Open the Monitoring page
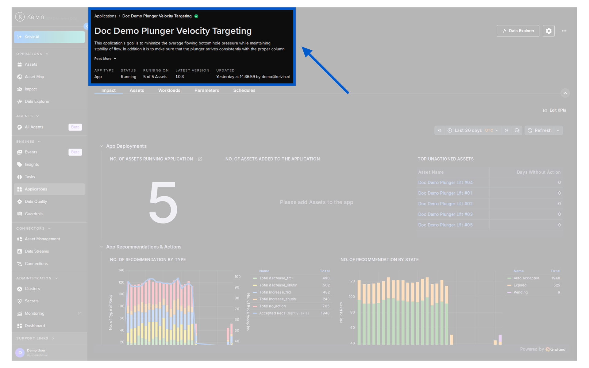 [x=49, y=313]
